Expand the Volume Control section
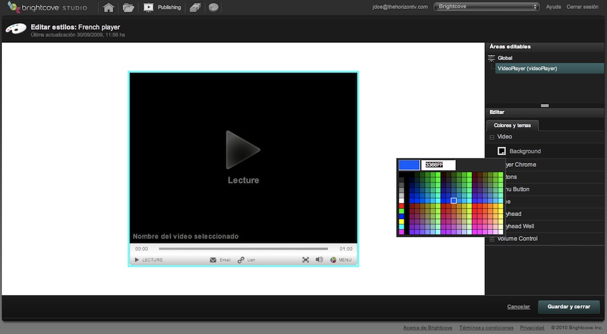 (491, 239)
